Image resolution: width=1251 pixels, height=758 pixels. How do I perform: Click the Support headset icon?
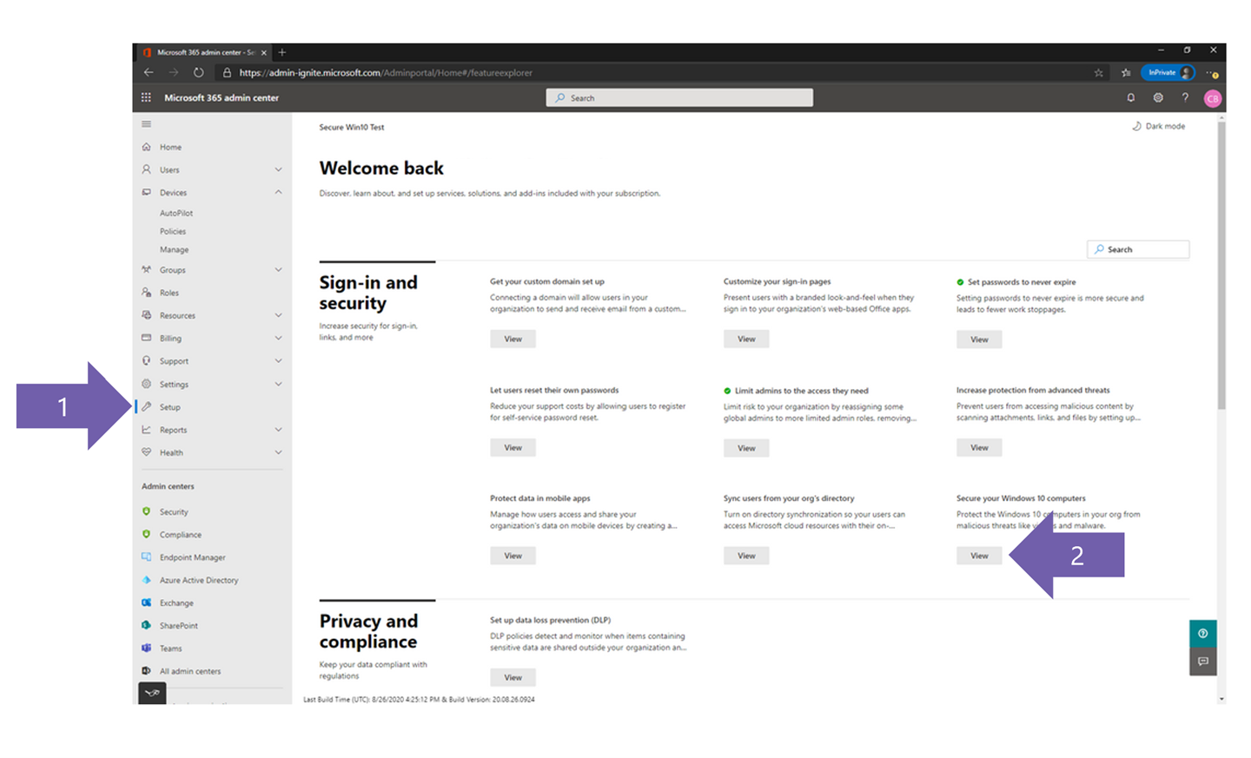coord(146,360)
